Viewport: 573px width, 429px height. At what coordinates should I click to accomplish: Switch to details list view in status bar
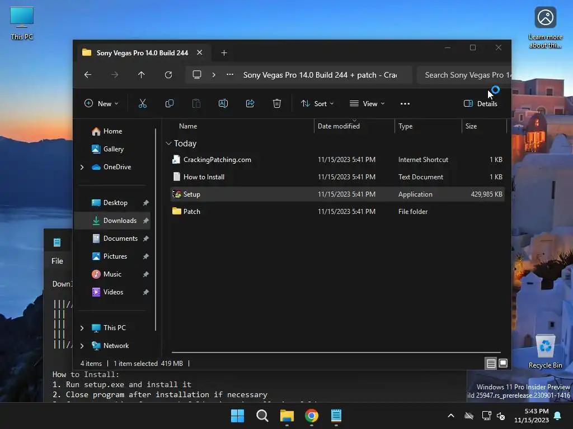coord(491,363)
